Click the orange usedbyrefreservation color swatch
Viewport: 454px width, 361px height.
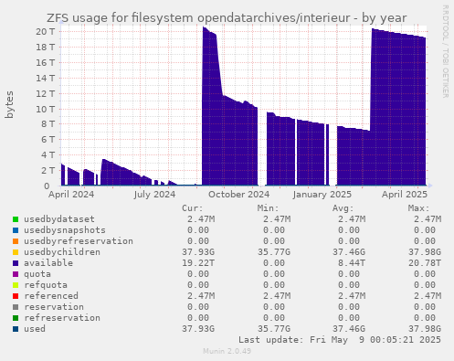click(x=16, y=241)
